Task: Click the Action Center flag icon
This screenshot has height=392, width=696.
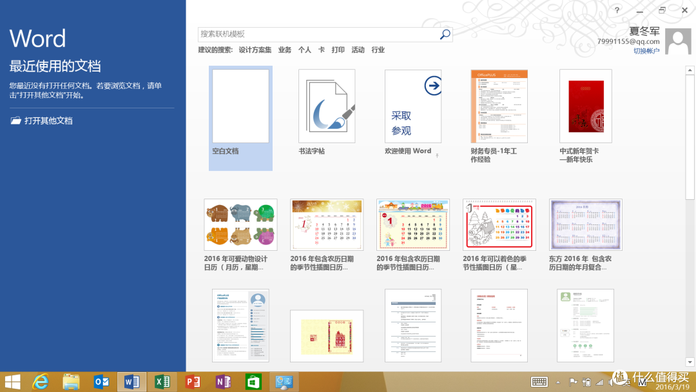Action: point(573,382)
